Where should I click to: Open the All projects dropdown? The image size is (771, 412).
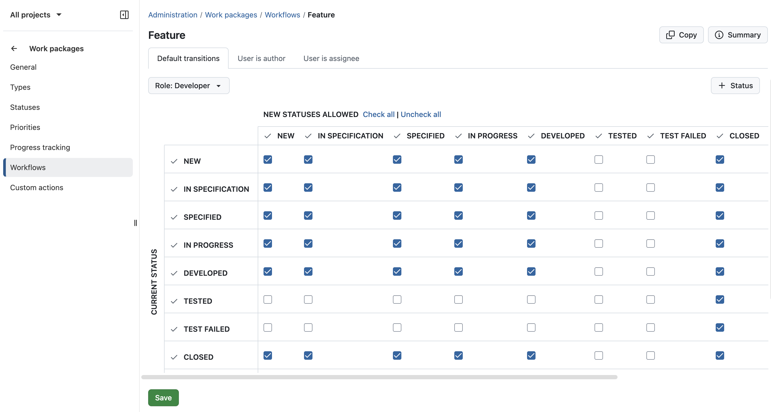36,15
